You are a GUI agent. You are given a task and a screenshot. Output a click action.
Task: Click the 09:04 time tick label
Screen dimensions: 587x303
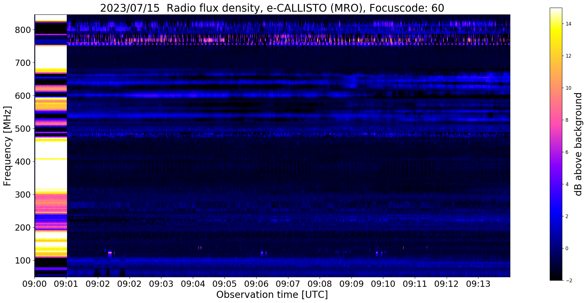click(x=193, y=284)
